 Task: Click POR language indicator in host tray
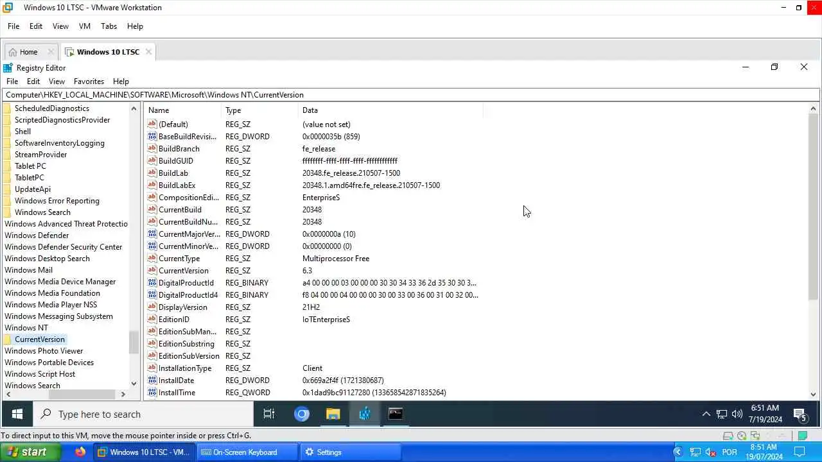point(730,452)
